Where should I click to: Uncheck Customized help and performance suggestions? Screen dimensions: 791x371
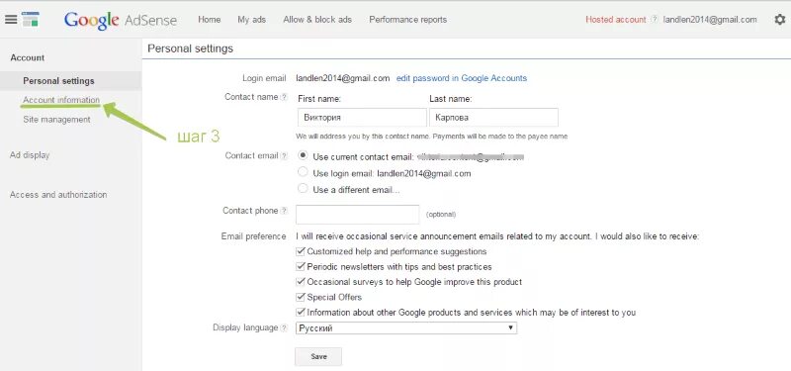point(301,251)
